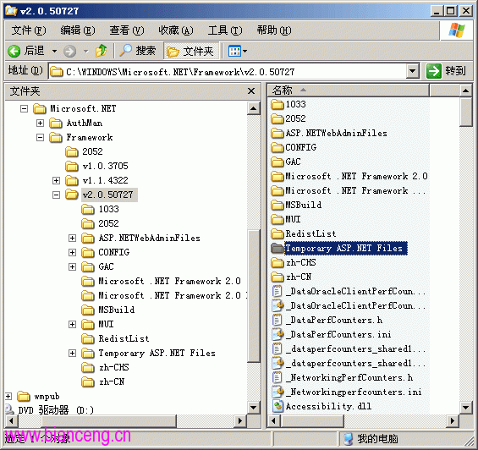Screen dimensions: 478x450
Task: Collapse the Framework tree node
Action: (40, 138)
